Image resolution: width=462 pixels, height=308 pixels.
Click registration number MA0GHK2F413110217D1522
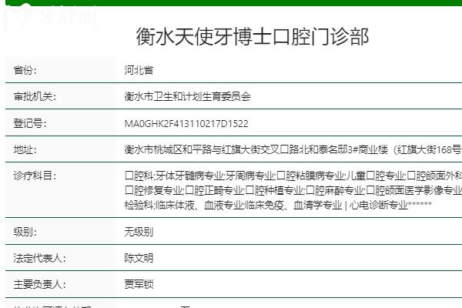coord(186,123)
